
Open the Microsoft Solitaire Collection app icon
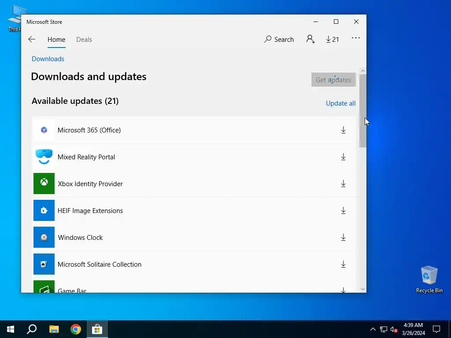(44, 264)
